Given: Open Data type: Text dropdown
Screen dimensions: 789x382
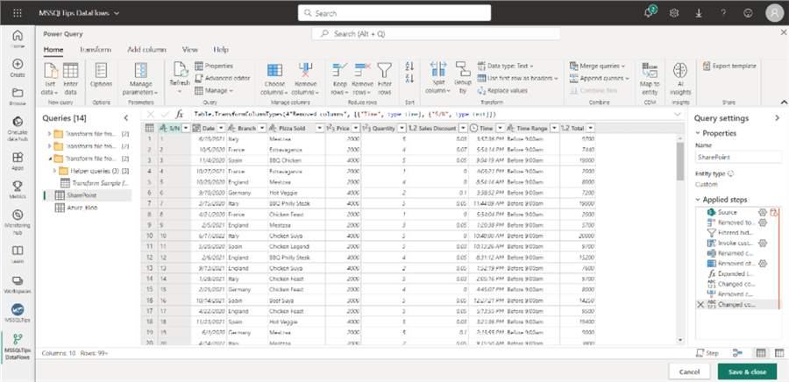Looking at the screenshot, I should 505,66.
